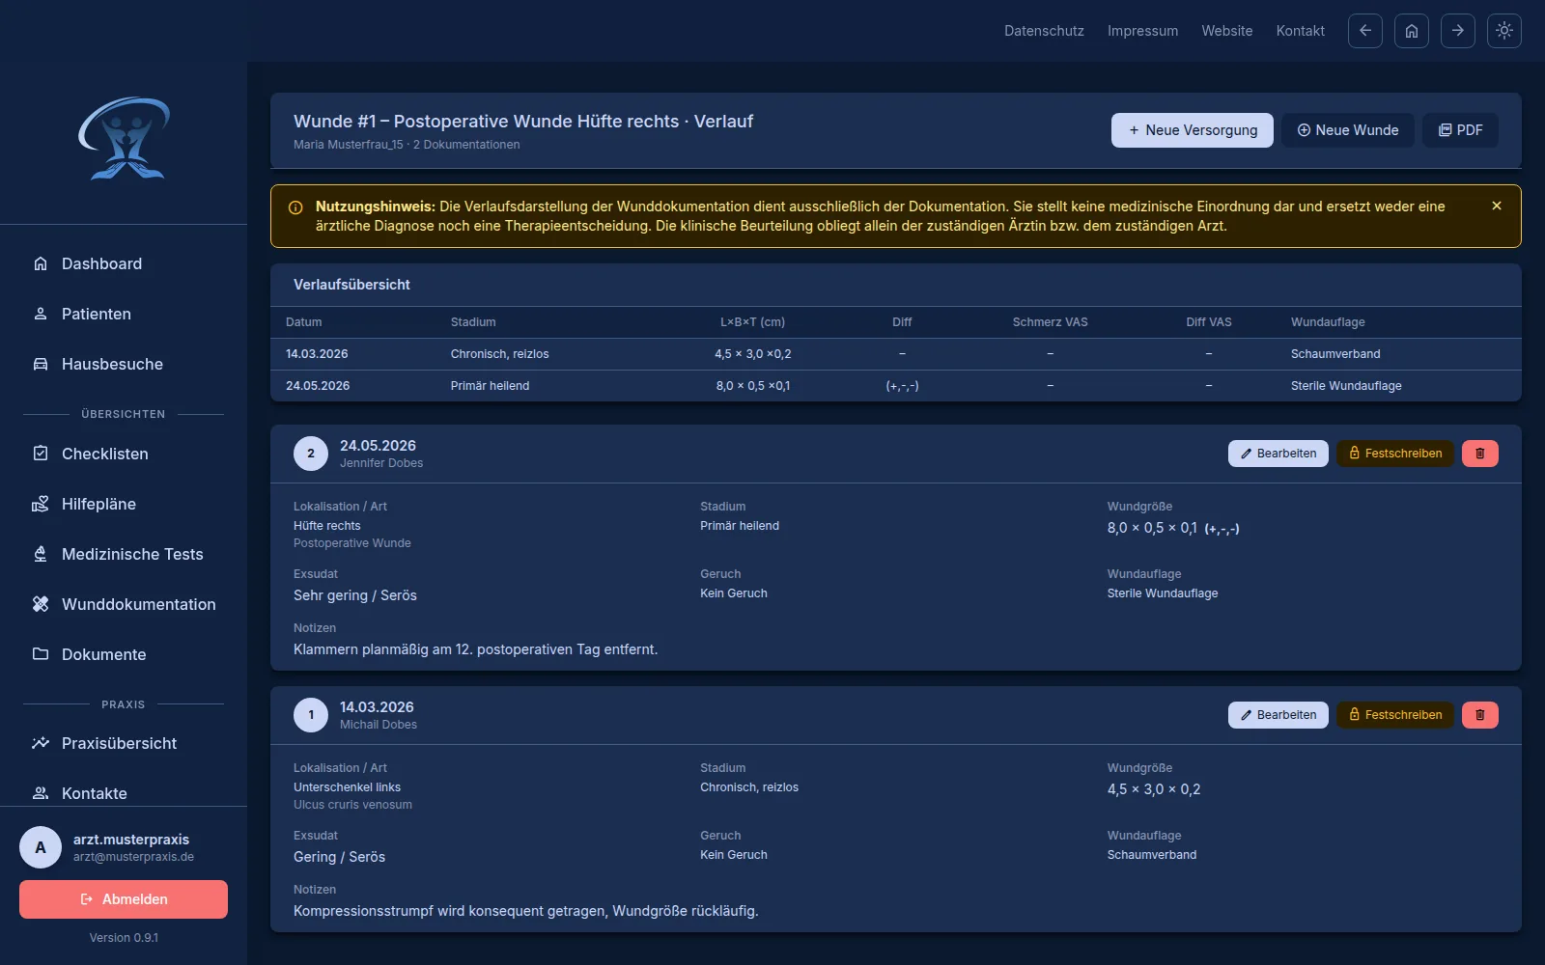The width and height of the screenshot is (1545, 965).
Task: Click Neue Versorgung button
Action: point(1193,130)
